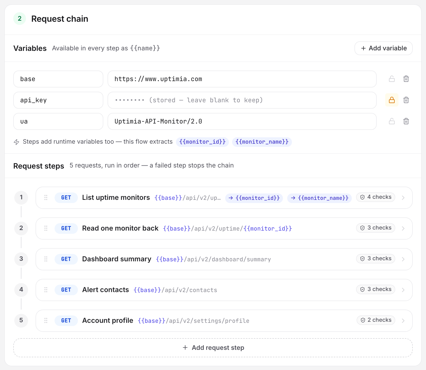Edit the https://www.uptimia.com value field

242,79
